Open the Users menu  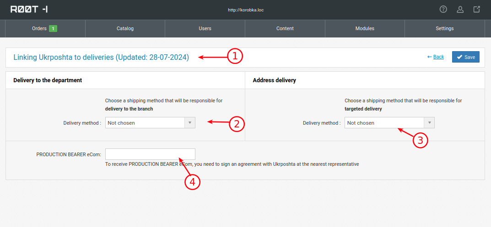pyautogui.click(x=205, y=28)
